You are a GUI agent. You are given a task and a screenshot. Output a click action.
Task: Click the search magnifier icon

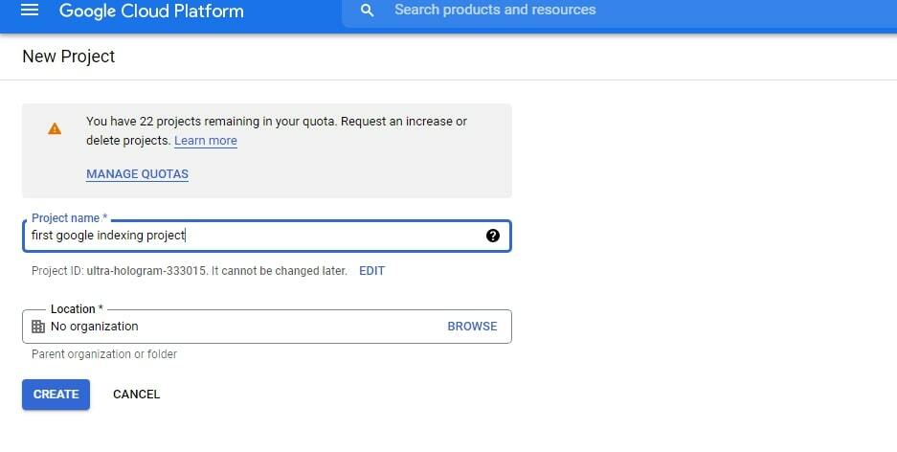click(368, 11)
